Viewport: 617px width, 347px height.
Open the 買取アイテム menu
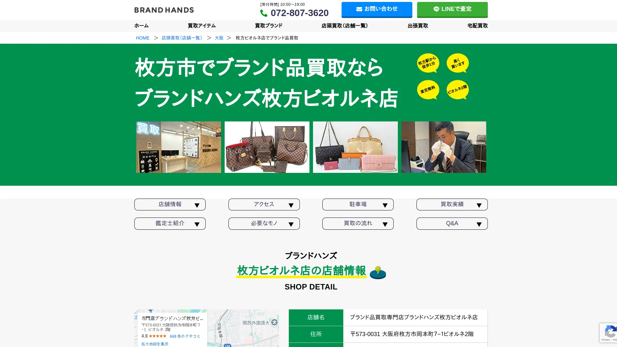202,26
